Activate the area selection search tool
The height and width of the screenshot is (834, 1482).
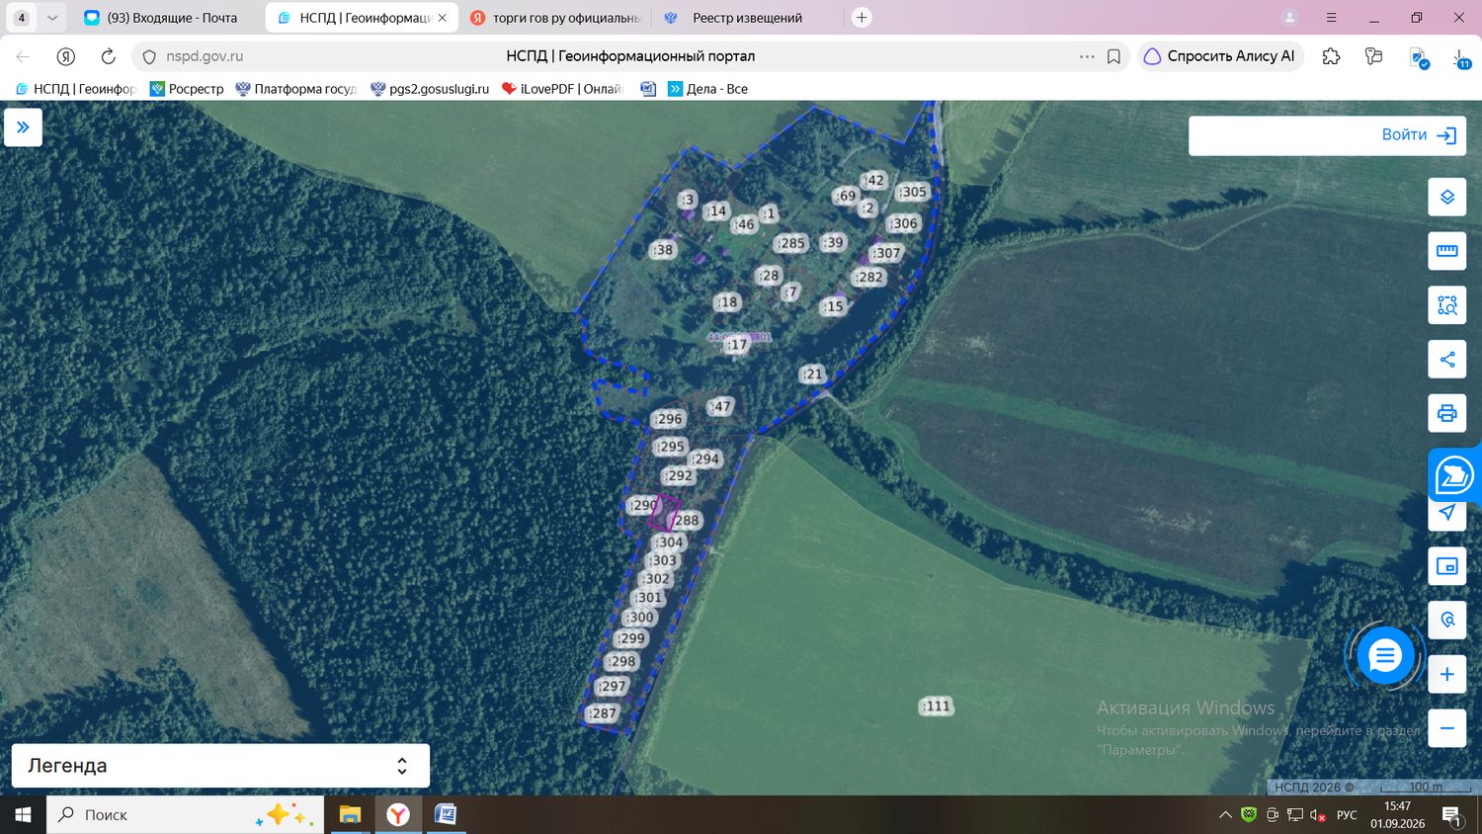[1446, 305]
